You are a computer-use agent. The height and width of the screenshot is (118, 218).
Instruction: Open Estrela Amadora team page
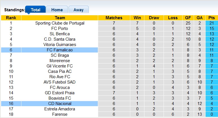[60, 109]
